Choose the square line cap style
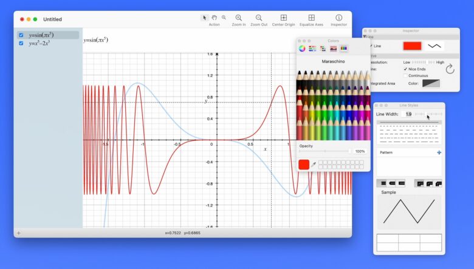Viewport: 474px width, 269px height. [x=402, y=183]
